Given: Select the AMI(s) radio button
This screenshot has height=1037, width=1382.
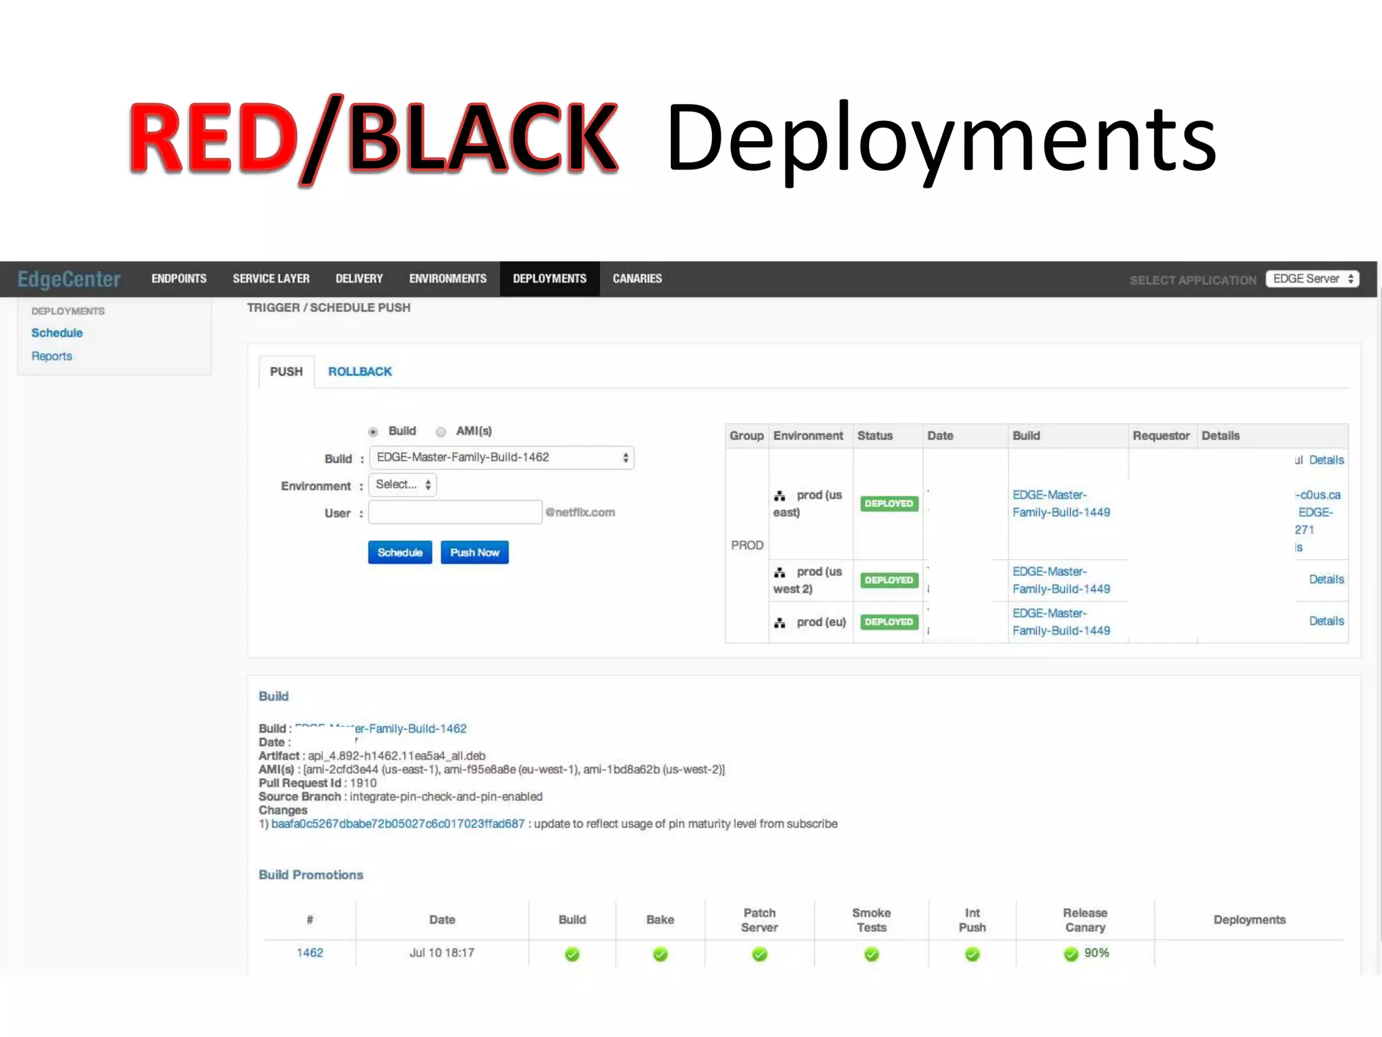Looking at the screenshot, I should tap(441, 432).
